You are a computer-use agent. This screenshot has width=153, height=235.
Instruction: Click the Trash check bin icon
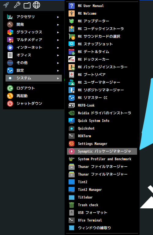pyautogui.click(x=72, y=205)
